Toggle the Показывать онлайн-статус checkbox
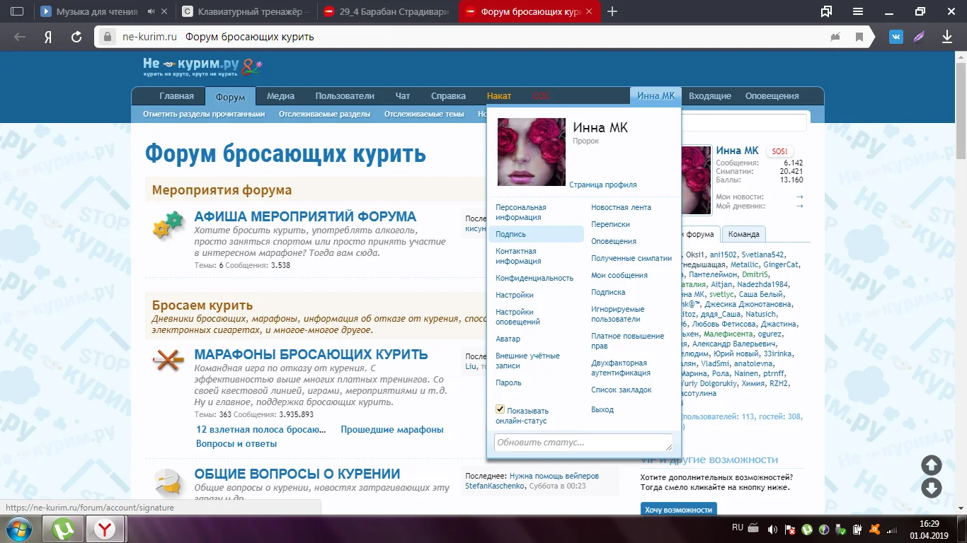This screenshot has height=543, width=967. (500, 409)
